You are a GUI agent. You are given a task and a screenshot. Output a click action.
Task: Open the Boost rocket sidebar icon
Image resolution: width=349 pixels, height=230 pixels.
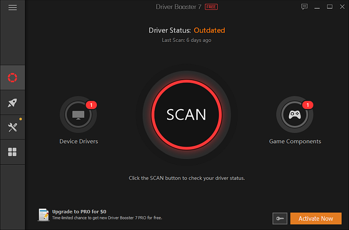point(13,102)
